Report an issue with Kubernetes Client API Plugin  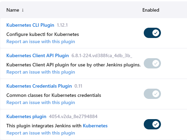(x=41, y=72)
